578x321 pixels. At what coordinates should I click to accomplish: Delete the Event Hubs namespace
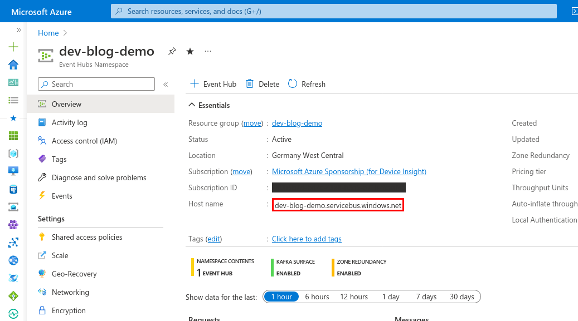(262, 84)
